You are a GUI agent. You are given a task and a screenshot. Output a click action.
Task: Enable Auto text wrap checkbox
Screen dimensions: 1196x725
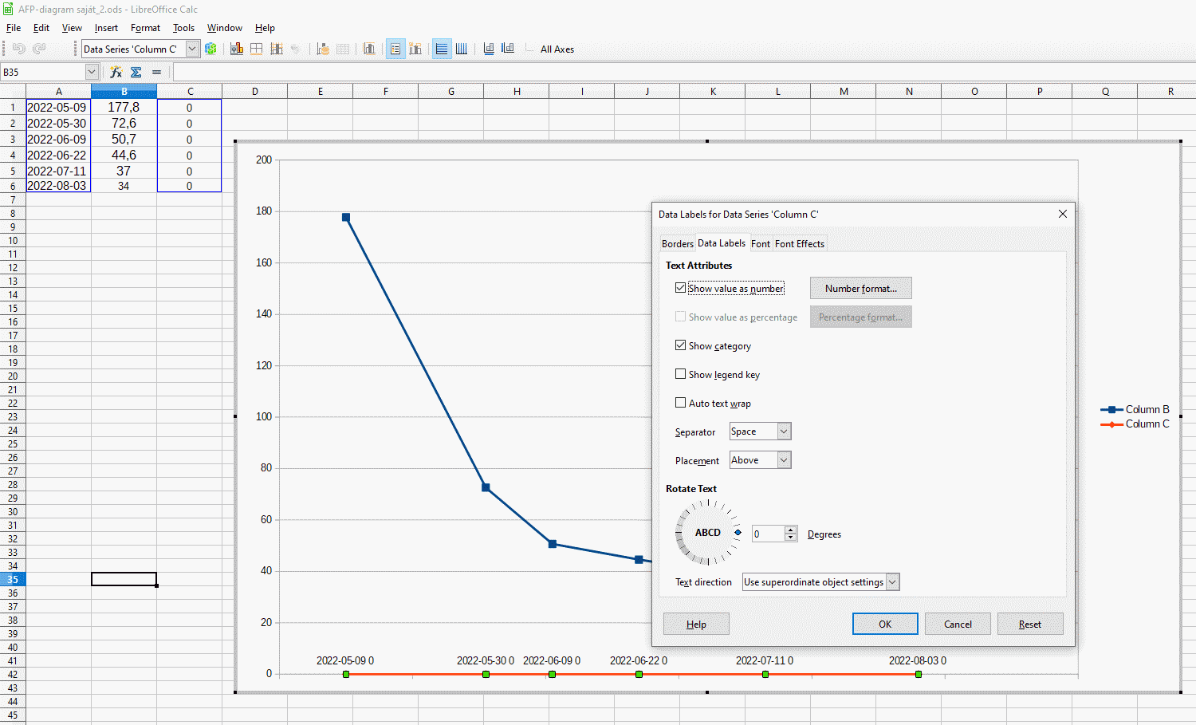680,403
